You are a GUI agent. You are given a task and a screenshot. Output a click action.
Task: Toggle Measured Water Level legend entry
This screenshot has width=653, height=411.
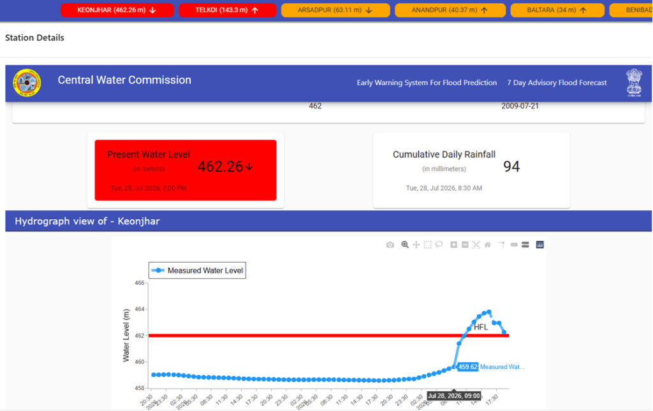coord(197,270)
